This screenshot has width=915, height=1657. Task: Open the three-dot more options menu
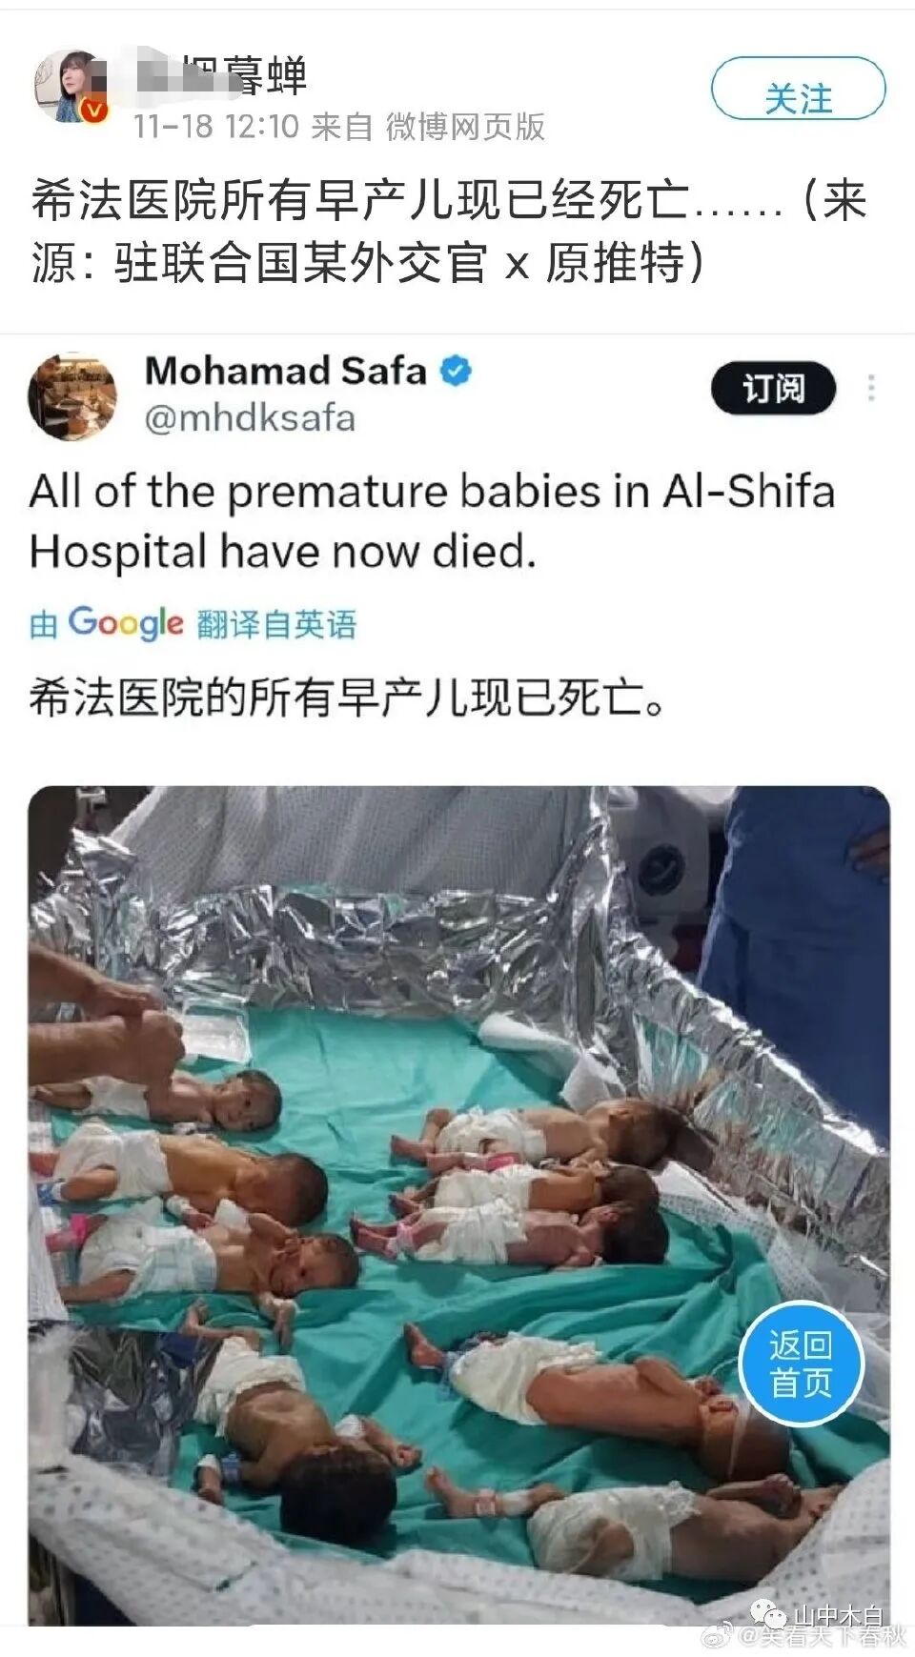coord(871,388)
